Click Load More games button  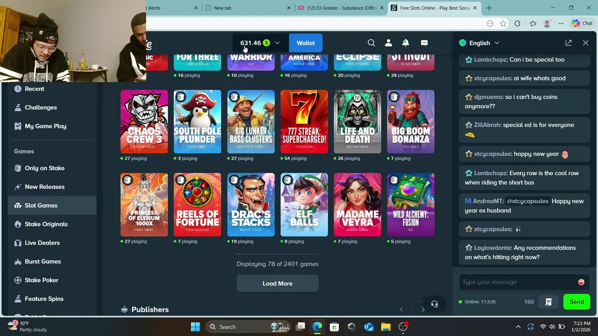coord(278,284)
